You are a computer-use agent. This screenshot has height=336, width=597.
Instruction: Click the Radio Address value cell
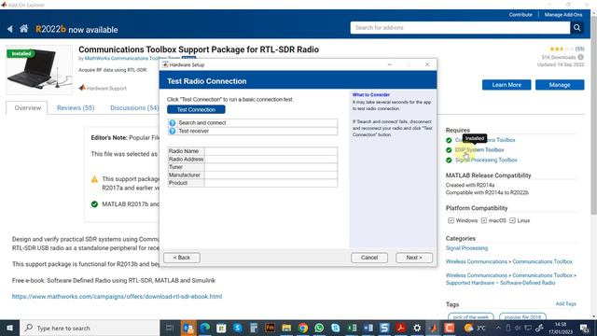tap(271, 160)
